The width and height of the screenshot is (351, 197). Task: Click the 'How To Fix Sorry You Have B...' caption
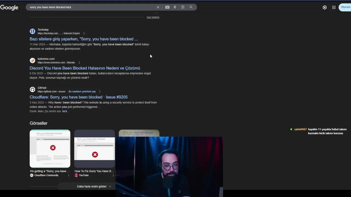[94, 171]
